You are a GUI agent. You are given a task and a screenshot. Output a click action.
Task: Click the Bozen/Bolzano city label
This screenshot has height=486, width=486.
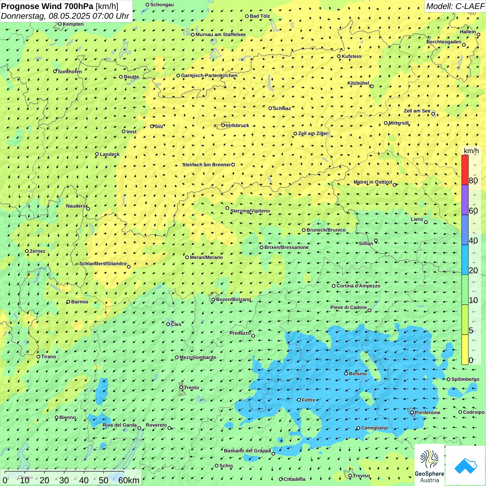coord(234,299)
